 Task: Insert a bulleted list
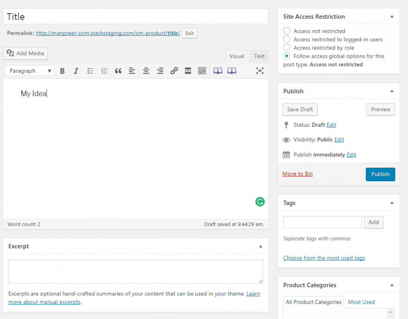(90, 71)
